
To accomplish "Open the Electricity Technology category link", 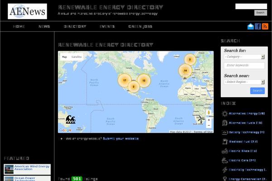I will point(248,170).
